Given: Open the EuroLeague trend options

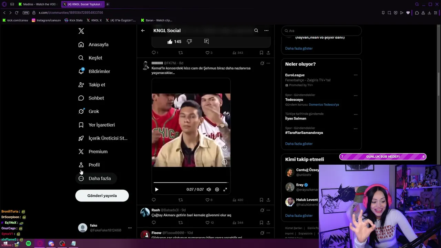Looking at the screenshot, I should (356, 75).
